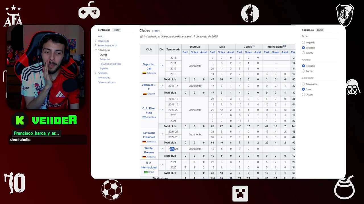Click the Estadual column header
The height and width of the screenshot is (204, 364).
point(195,47)
